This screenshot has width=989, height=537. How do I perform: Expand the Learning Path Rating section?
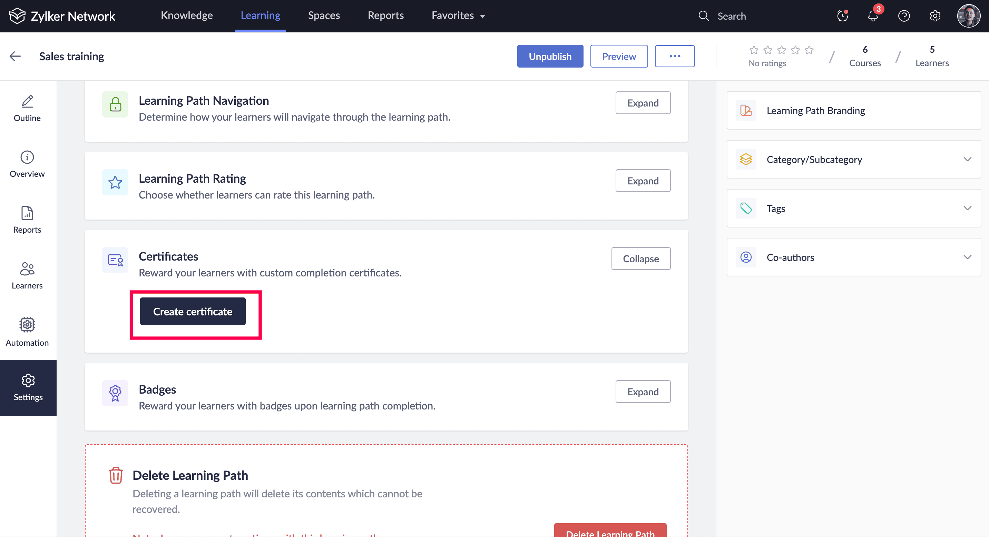(643, 181)
